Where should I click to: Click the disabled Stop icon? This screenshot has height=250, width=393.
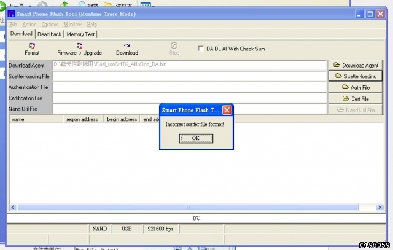point(174,45)
